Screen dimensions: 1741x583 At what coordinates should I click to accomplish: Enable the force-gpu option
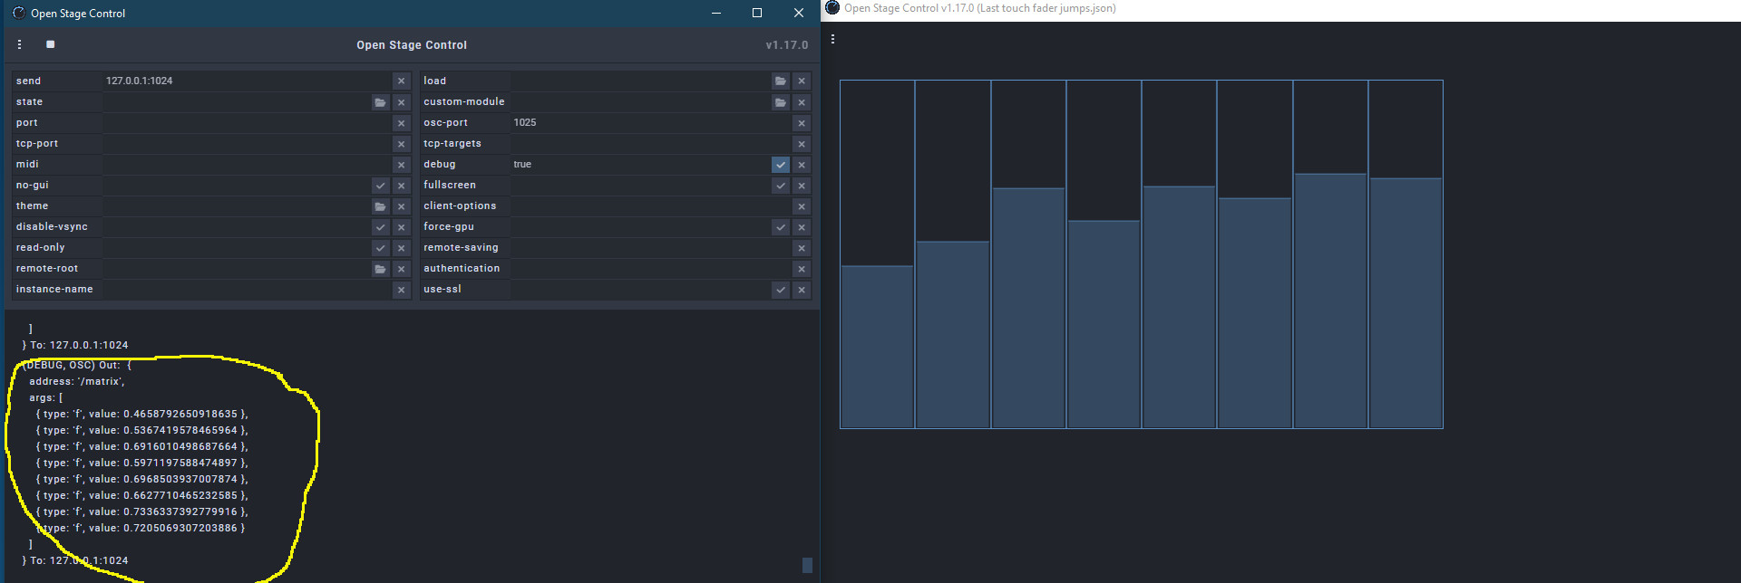(x=781, y=227)
